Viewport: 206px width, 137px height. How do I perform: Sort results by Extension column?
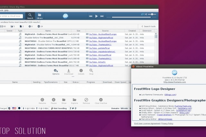pos(147,31)
